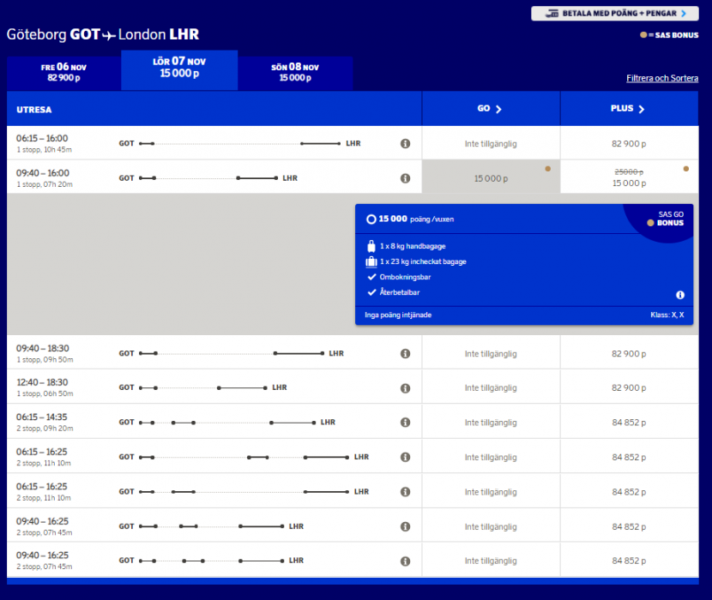712x600 pixels.
Task: Select 84 852 p fare for 06:15 – 14:35
Action: click(629, 423)
